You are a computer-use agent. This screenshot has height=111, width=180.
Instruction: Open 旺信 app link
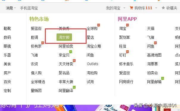[123, 46]
